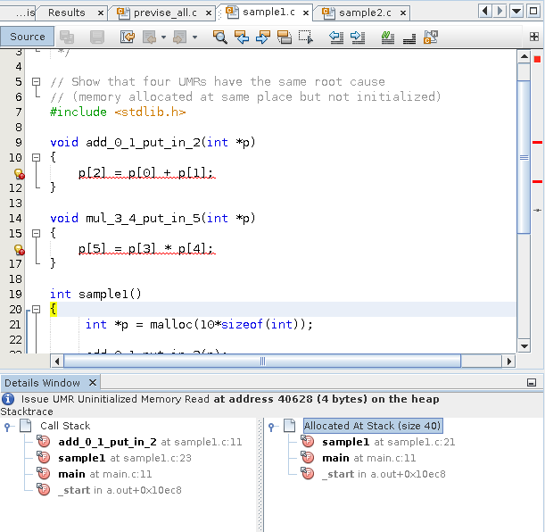
Task: Jump to lower red error stripe mark
Action: click(537, 181)
